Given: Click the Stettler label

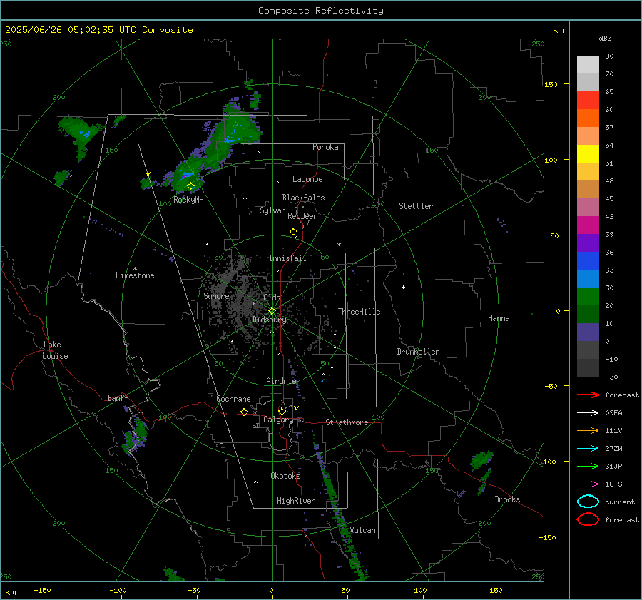Looking at the screenshot, I should pos(416,206).
